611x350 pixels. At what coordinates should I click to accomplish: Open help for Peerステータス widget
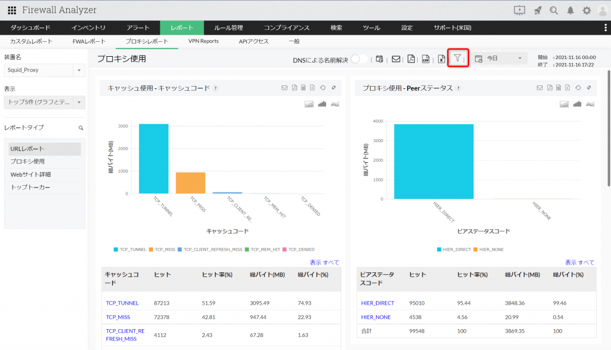coord(458,88)
